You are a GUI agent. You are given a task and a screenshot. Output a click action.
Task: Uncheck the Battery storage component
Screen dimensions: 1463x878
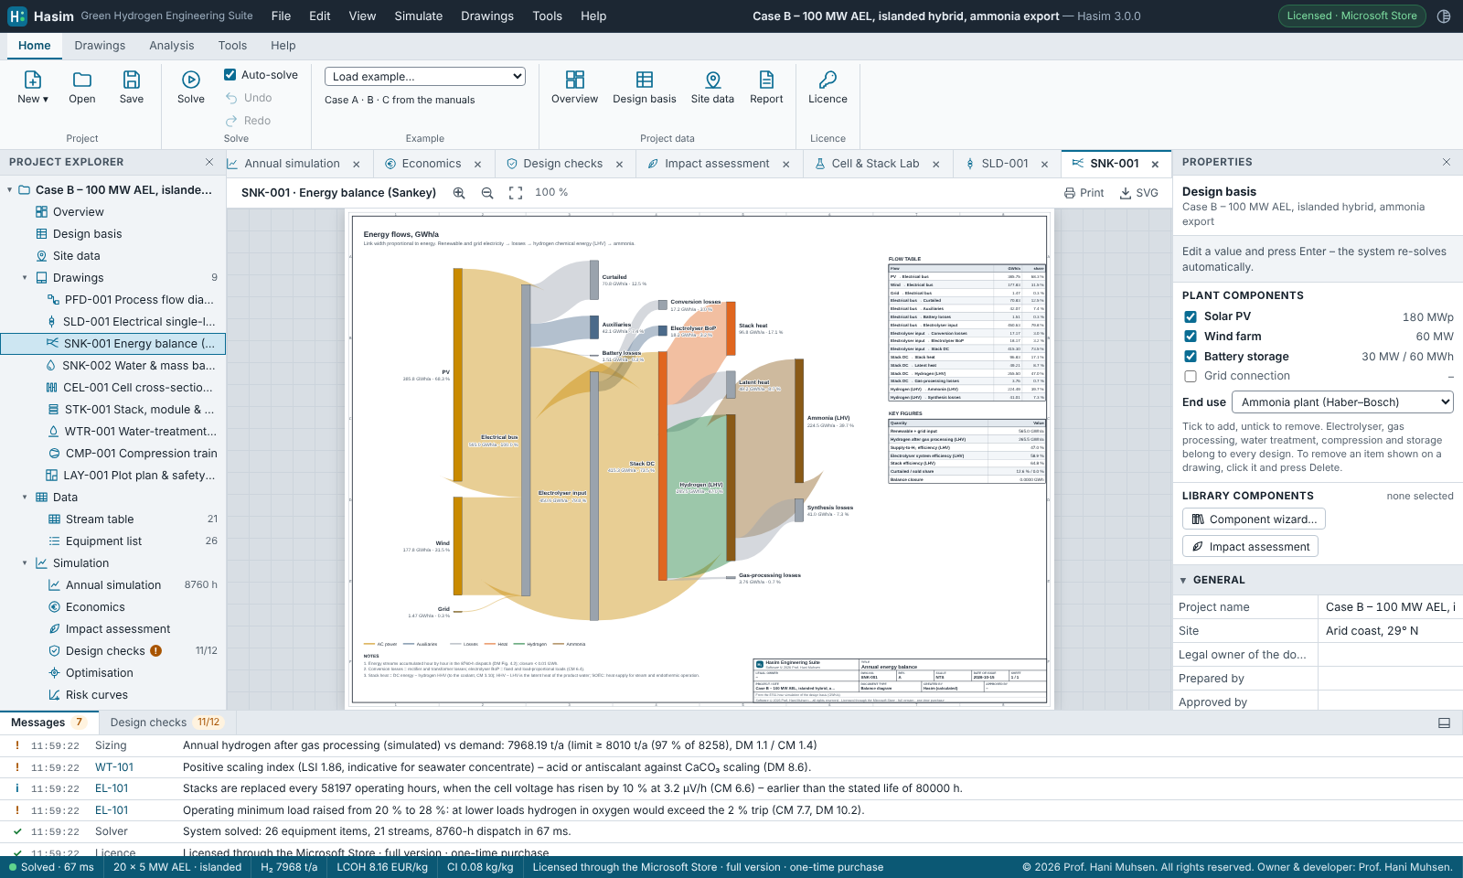tap(1191, 357)
